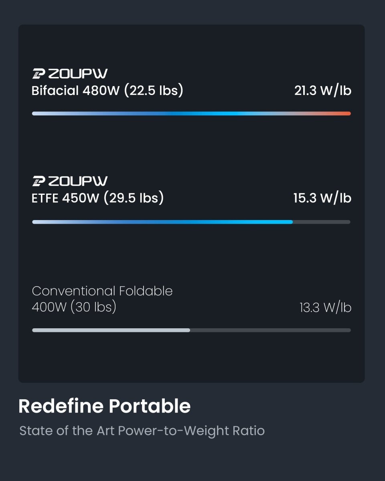Select the Bifacial 480W (22.5 lbs) label
The image size is (385, 481).
[107, 91]
